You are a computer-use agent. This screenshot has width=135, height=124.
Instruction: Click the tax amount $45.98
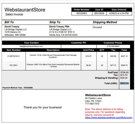(x=113, y=56)
